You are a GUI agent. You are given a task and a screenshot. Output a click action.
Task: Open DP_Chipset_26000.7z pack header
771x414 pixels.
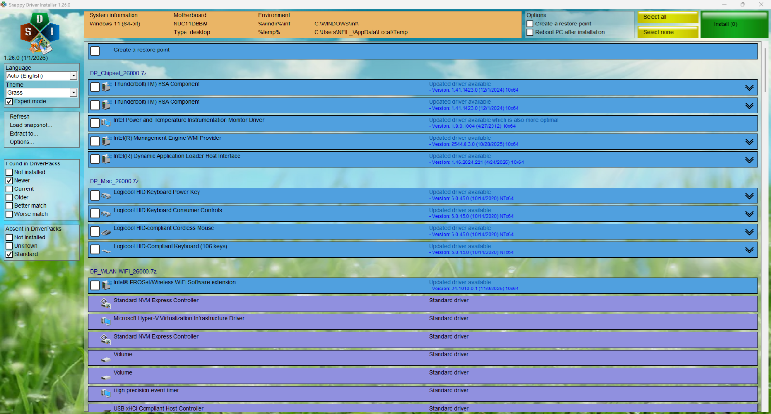(118, 73)
